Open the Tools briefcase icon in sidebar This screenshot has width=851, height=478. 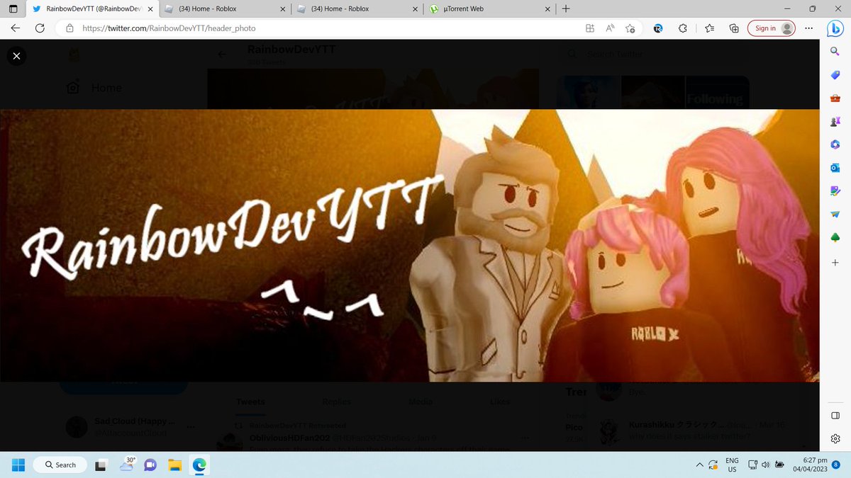click(835, 98)
